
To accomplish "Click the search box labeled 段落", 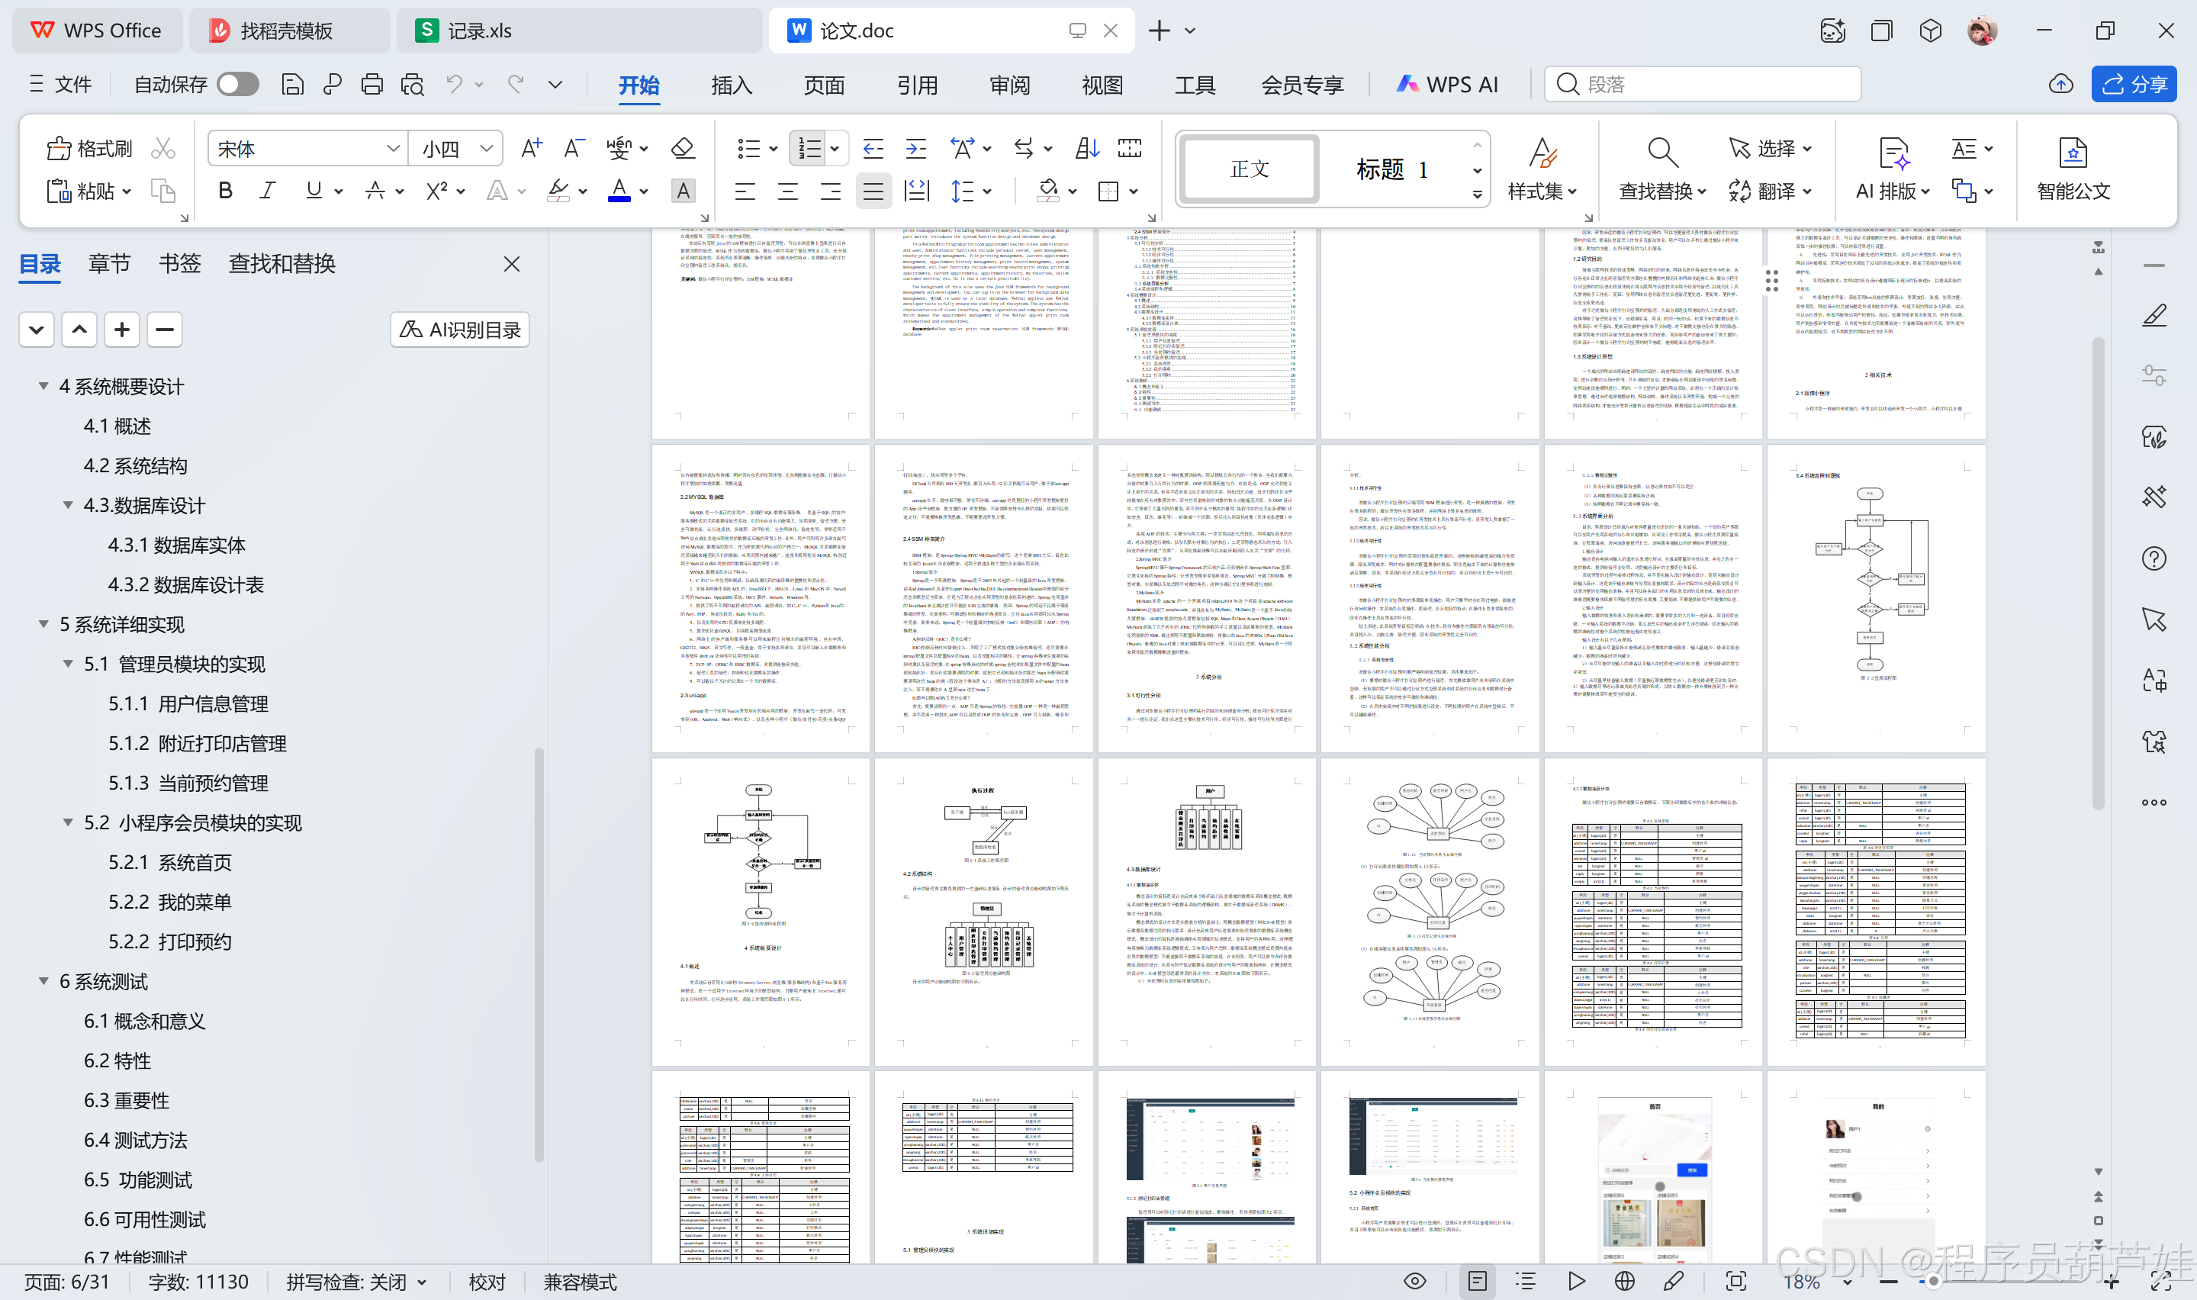I will (1701, 84).
